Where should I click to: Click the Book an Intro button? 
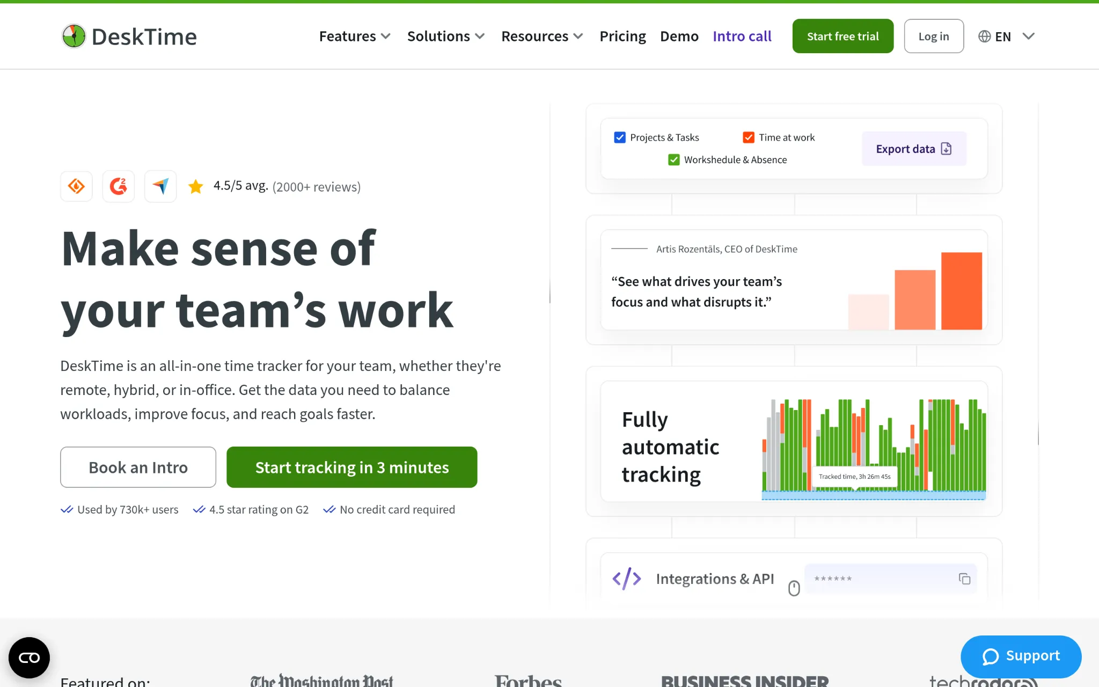coord(138,467)
